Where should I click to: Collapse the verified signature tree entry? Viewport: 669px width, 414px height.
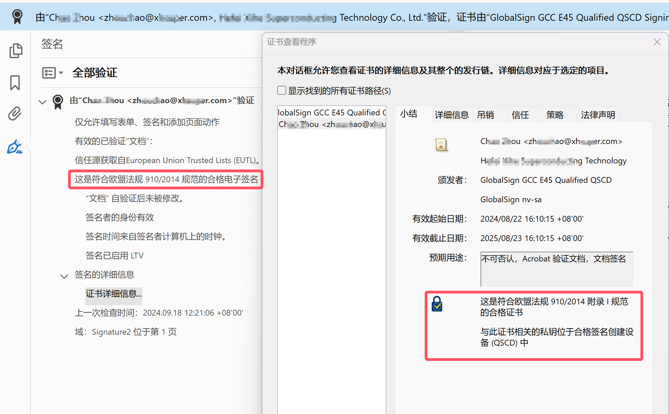(43, 102)
